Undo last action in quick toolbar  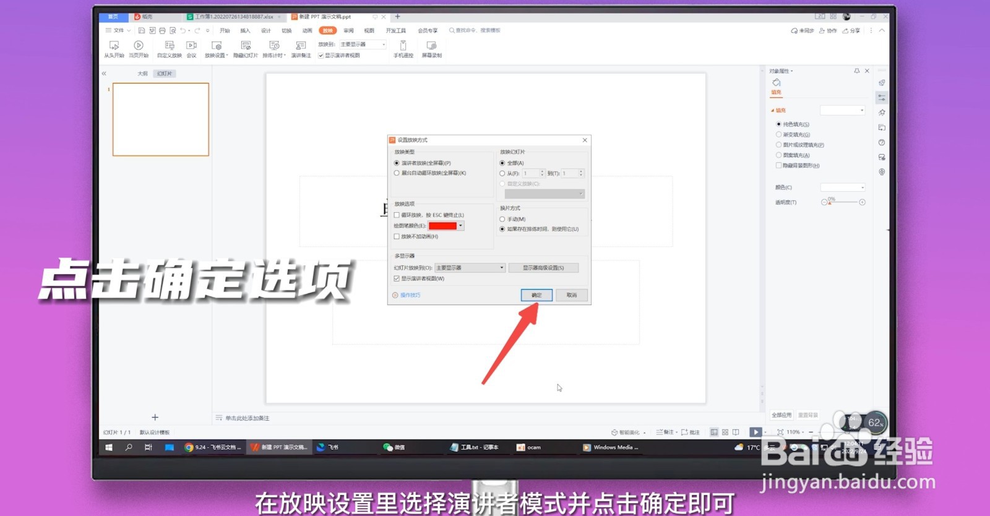point(183,30)
